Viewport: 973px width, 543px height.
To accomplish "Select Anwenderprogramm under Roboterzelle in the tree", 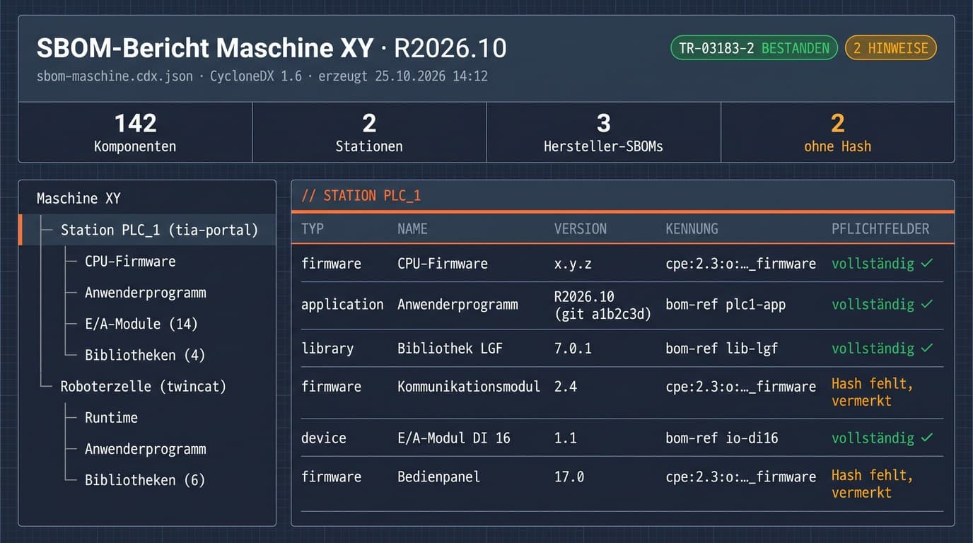I will click(145, 449).
